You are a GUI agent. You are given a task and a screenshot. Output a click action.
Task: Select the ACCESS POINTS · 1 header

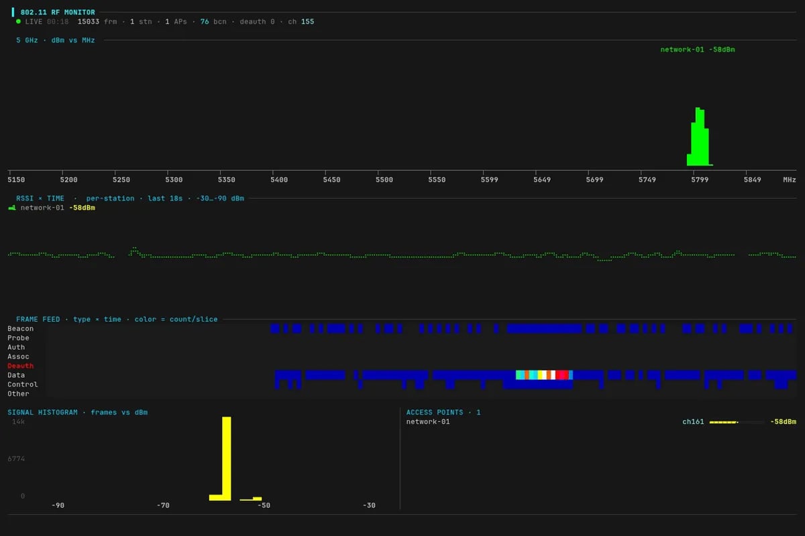pyautogui.click(x=443, y=412)
